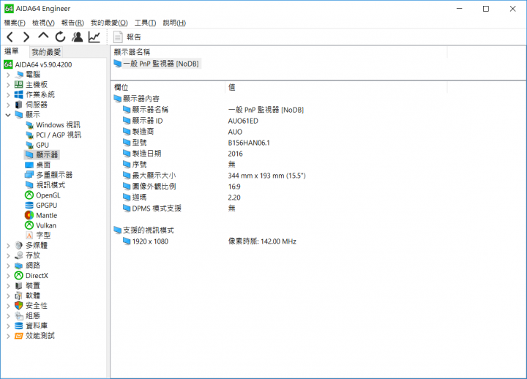Expand the 效能測試 tree node
Image resolution: width=527 pixels, height=379 pixels.
pyautogui.click(x=8, y=336)
